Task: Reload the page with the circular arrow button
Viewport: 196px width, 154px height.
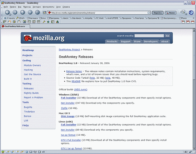Action: pyautogui.click(x=23, y=12)
